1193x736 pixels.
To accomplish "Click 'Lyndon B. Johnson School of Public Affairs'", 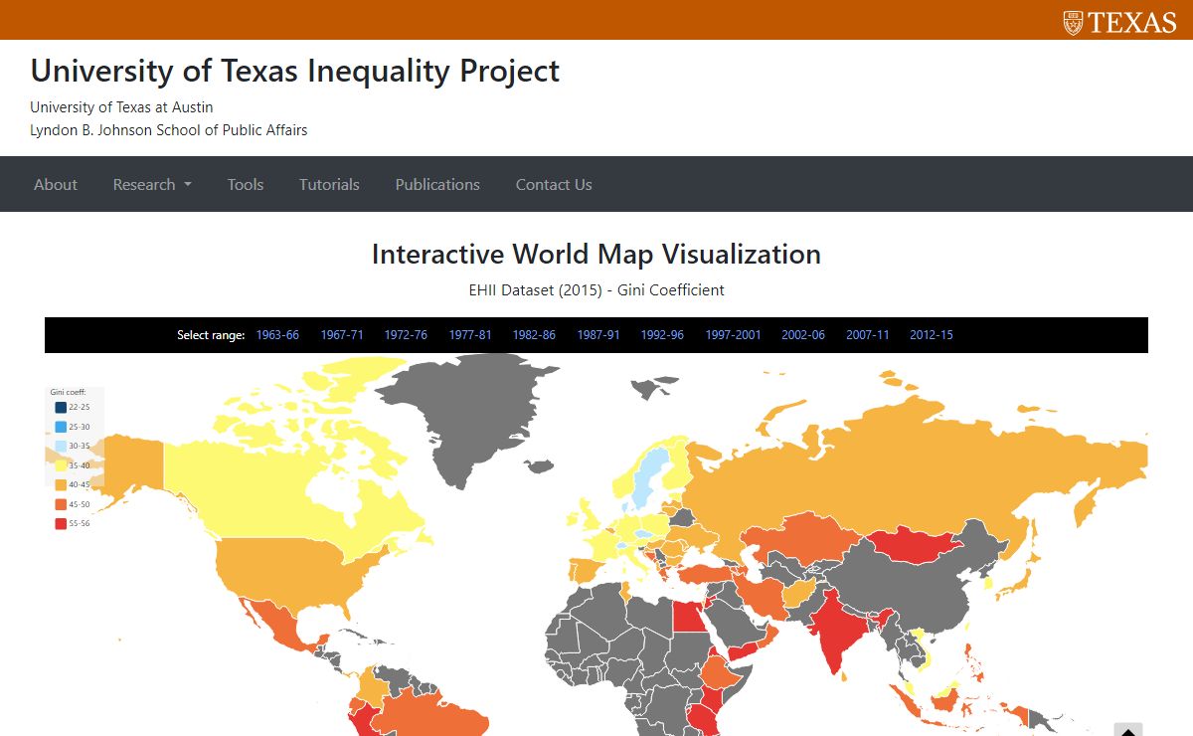I will tap(169, 130).
